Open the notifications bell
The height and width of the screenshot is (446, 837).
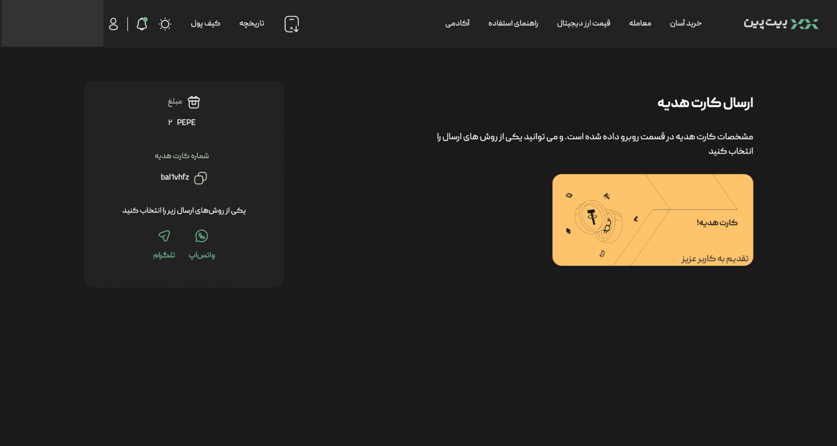[x=142, y=24]
